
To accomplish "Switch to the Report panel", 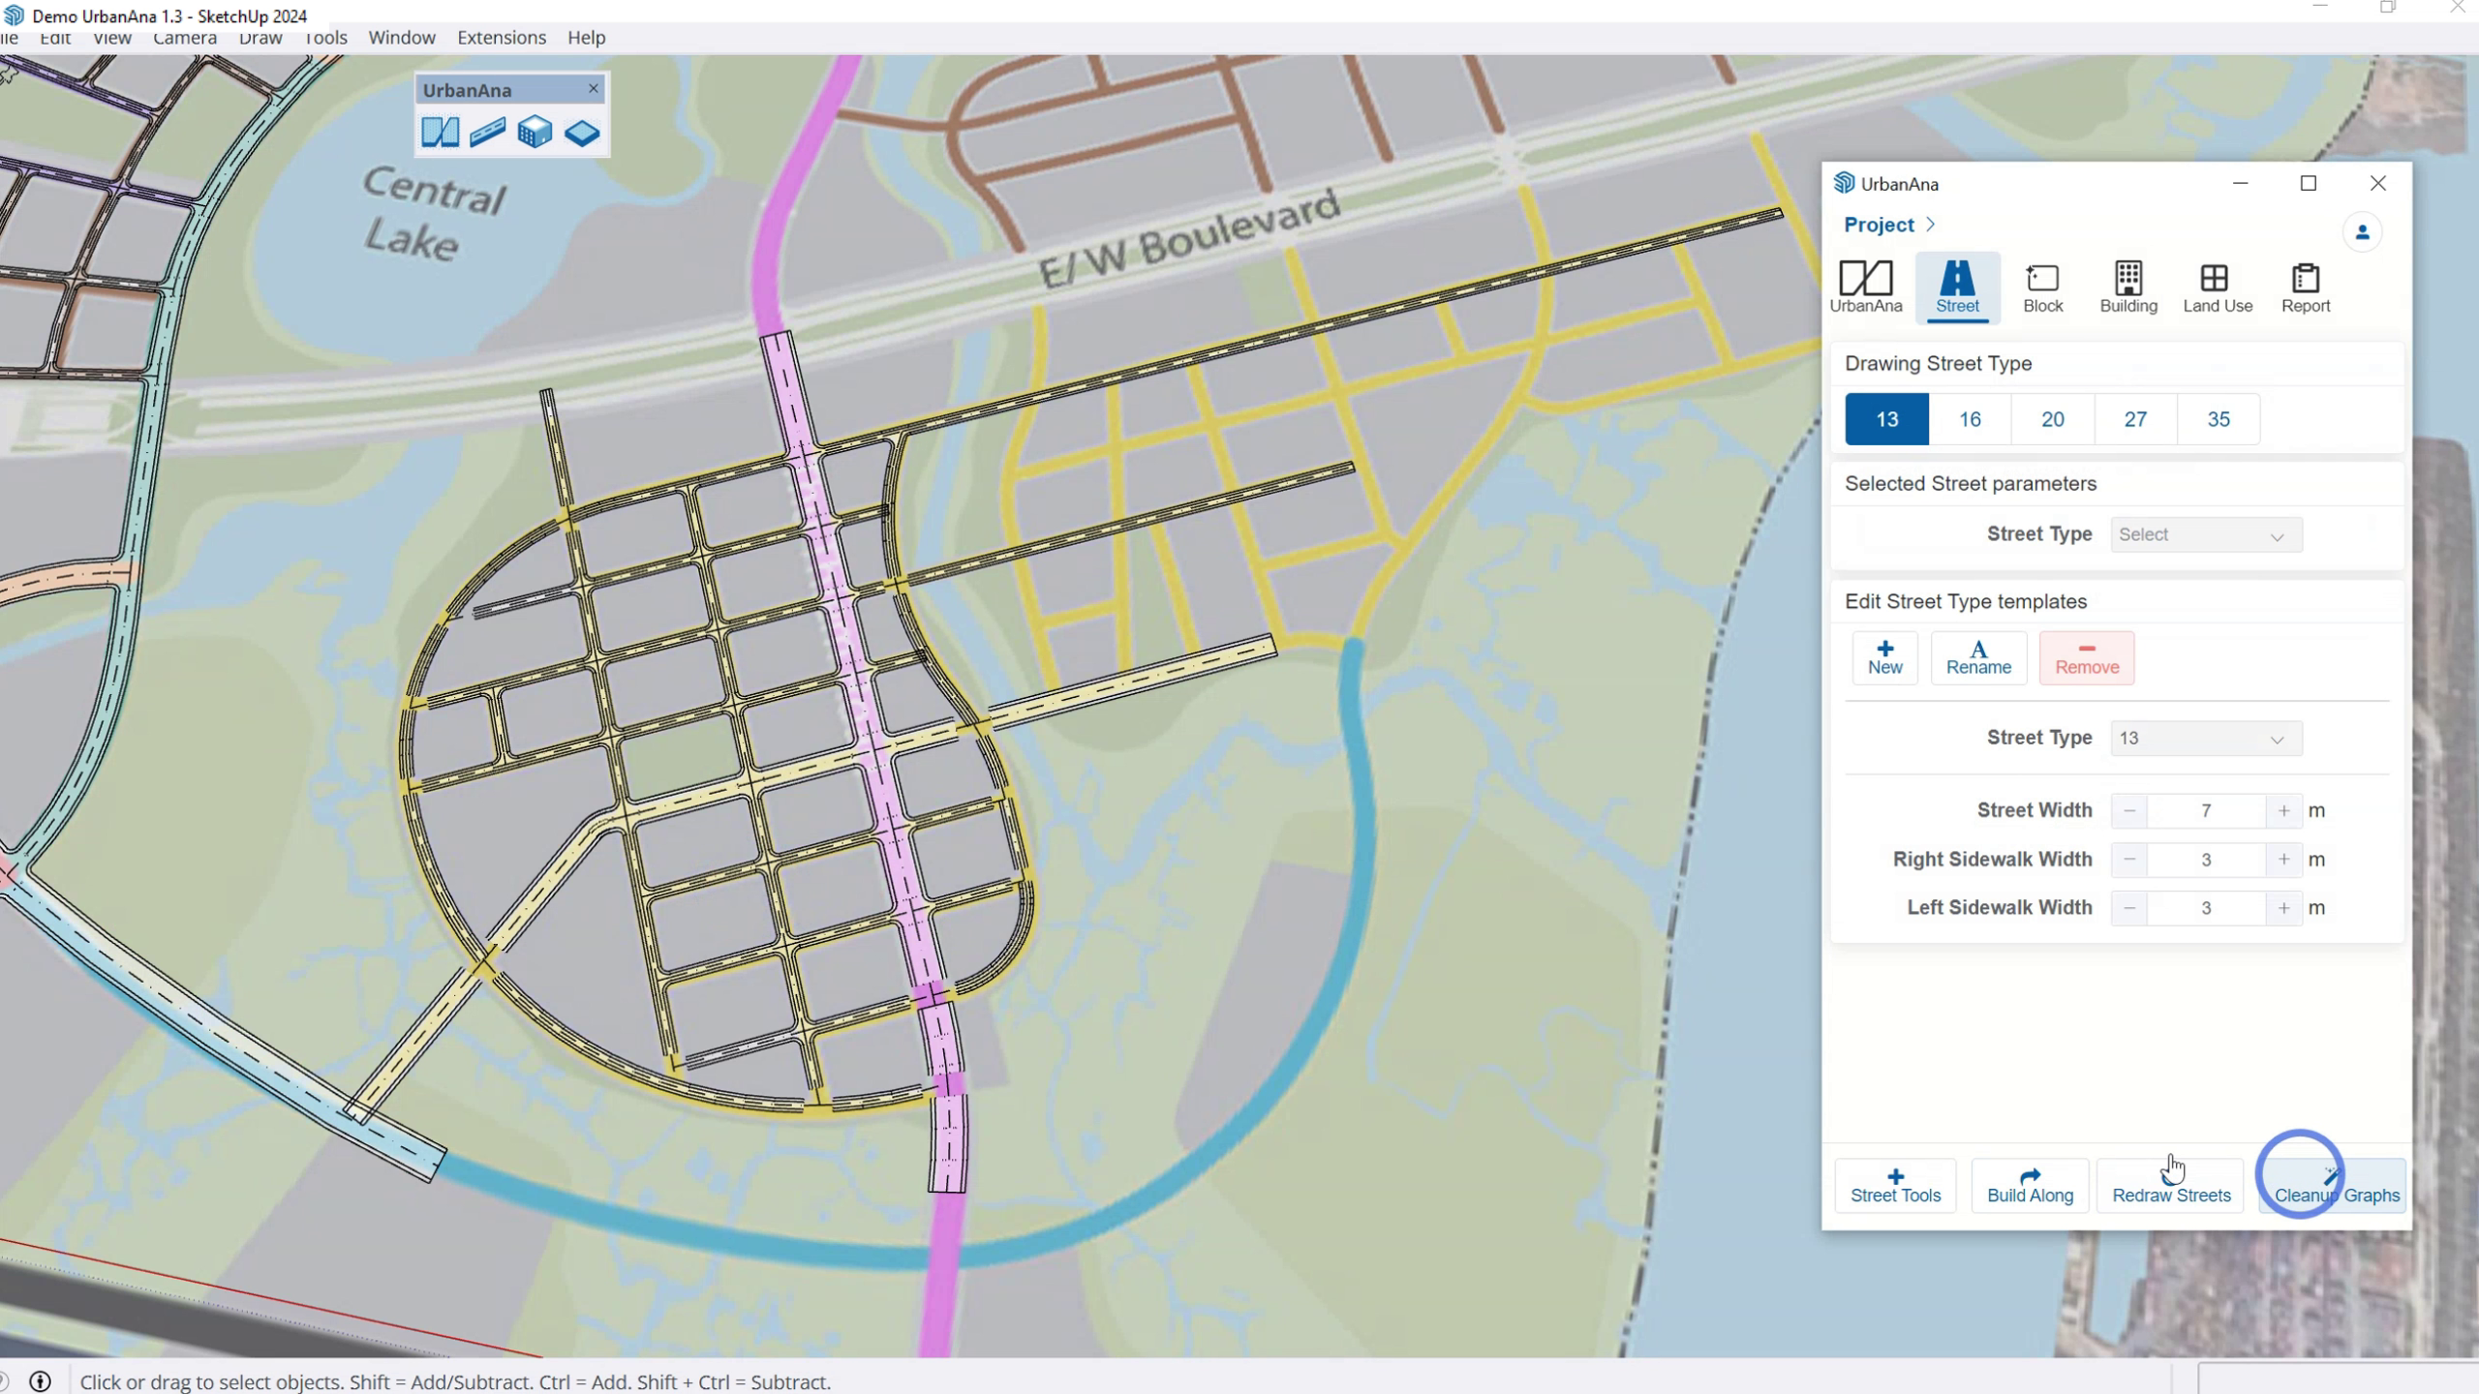I will [x=2306, y=286].
